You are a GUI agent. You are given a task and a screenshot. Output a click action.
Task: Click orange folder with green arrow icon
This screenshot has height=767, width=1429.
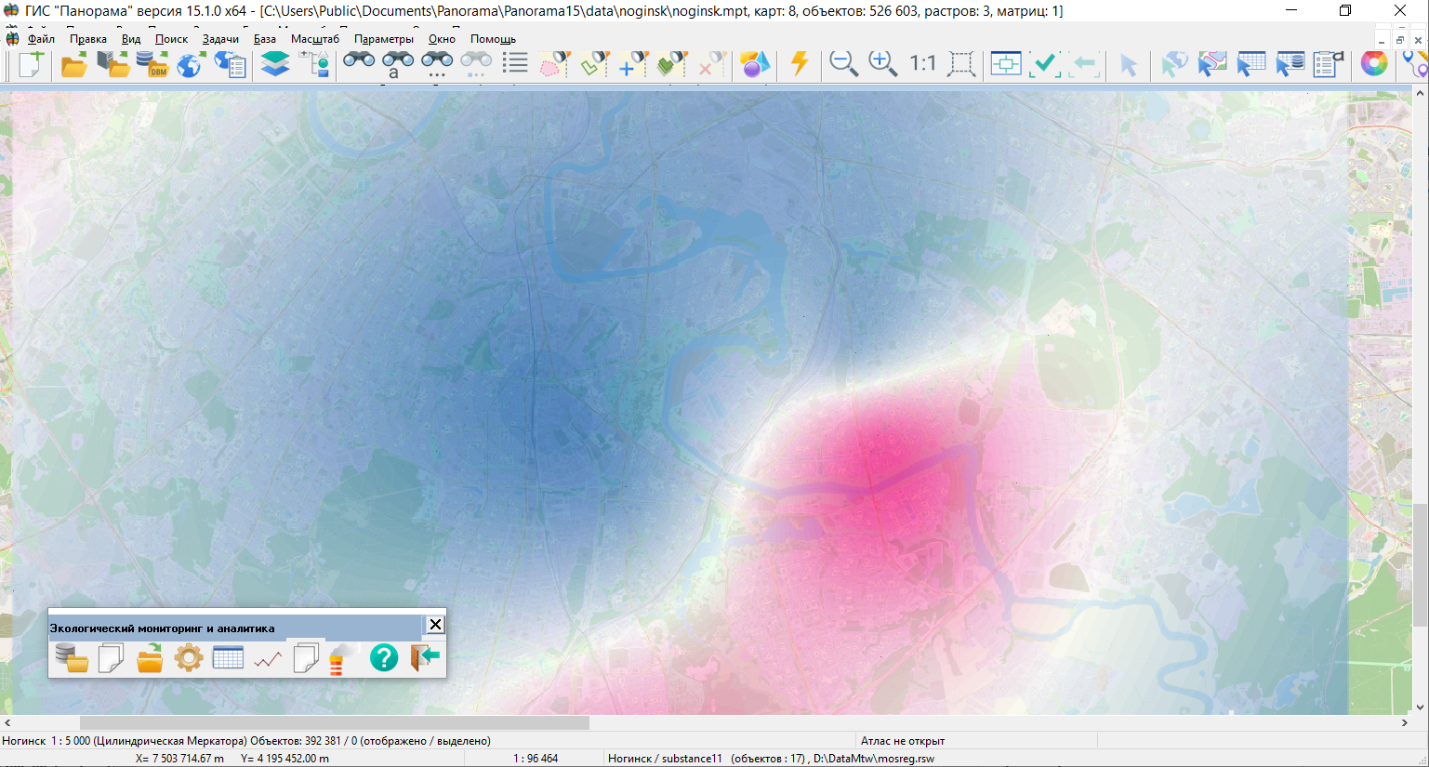[150, 657]
